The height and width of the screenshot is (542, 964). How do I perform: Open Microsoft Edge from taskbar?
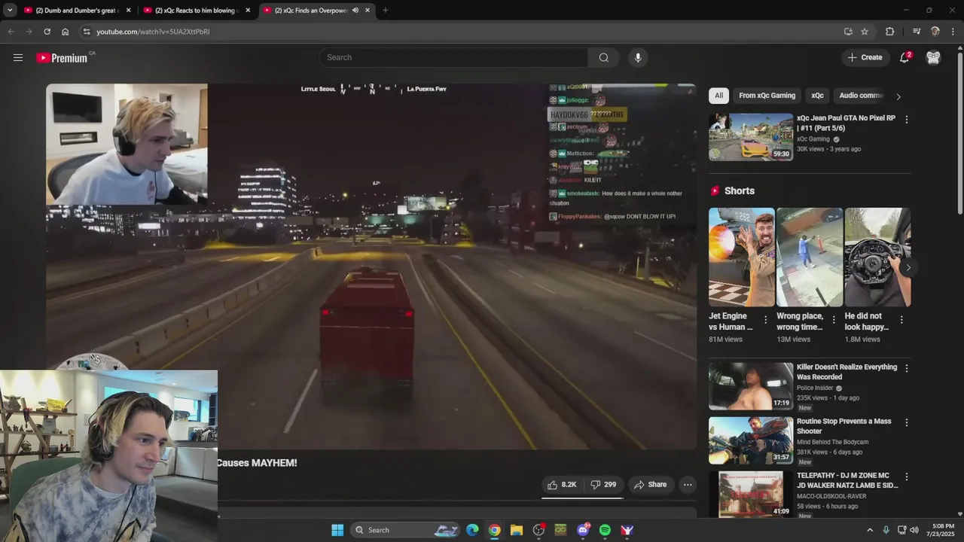pyautogui.click(x=472, y=530)
